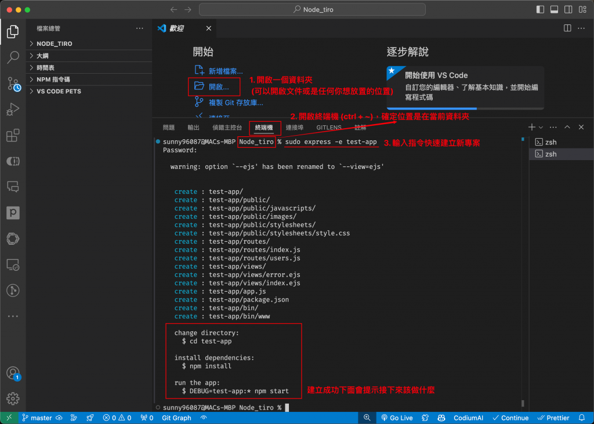Switch to the GITLENS panel tab

point(329,128)
